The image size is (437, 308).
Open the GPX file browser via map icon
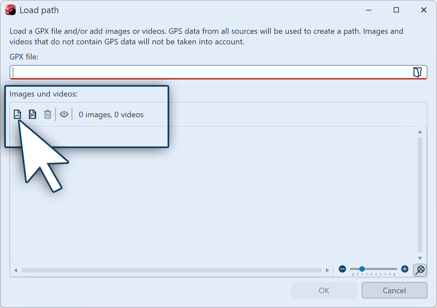click(x=417, y=72)
